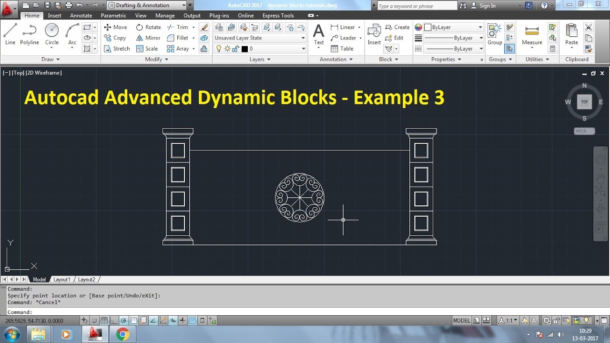The image size is (610, 343).
Task: Switch to the Layout2 tab
Action: click(x=87, y=280)
